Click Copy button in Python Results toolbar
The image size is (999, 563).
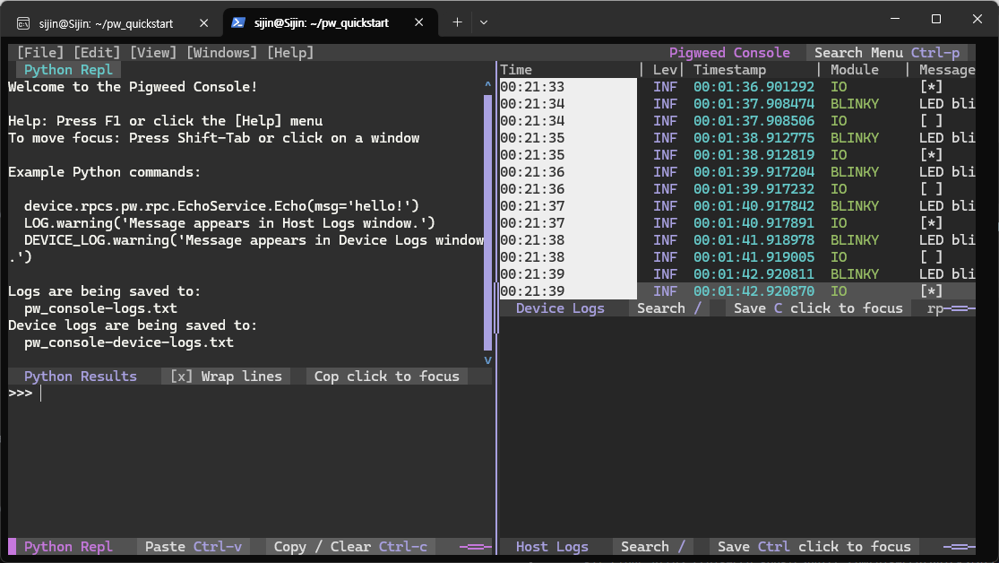click(326, 377)
